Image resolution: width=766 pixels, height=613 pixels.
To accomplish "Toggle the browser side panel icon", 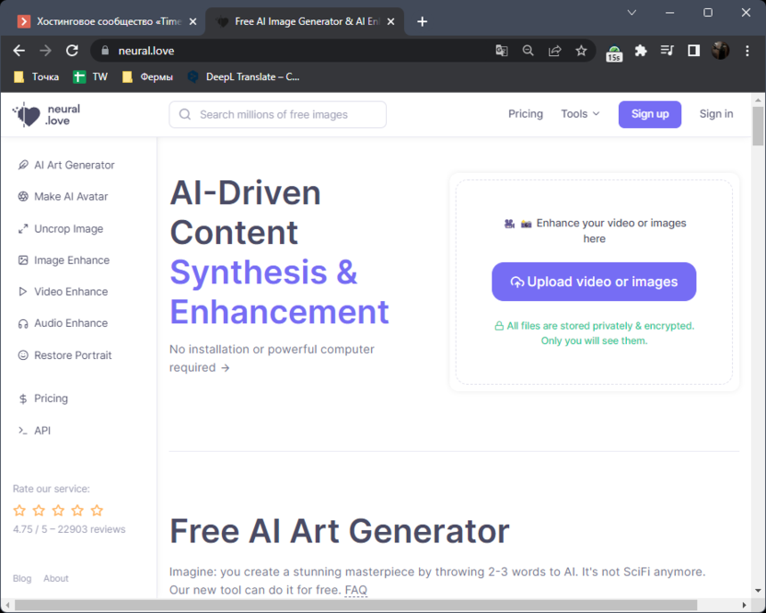I will point(693,51).
